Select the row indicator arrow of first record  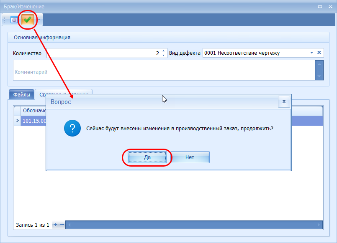pyautogui.click(x=18, y=121)
